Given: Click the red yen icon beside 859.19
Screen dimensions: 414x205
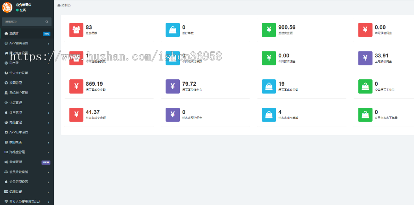Looking at the screenshot, I should [76, 86].
